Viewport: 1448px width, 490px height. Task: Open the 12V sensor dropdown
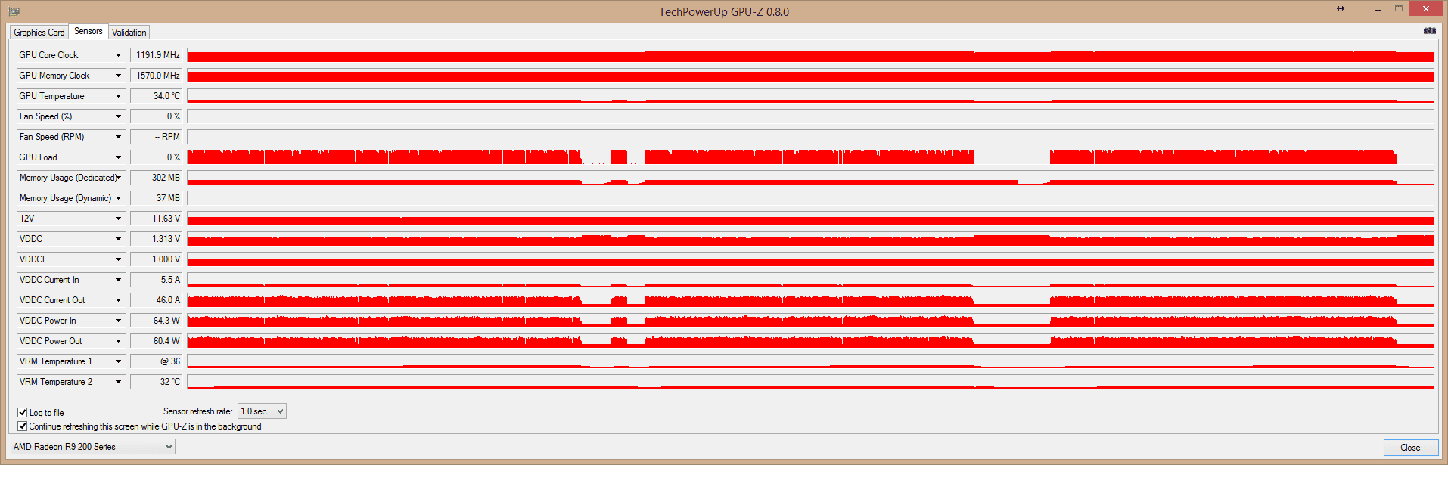[x=70, y=219]
